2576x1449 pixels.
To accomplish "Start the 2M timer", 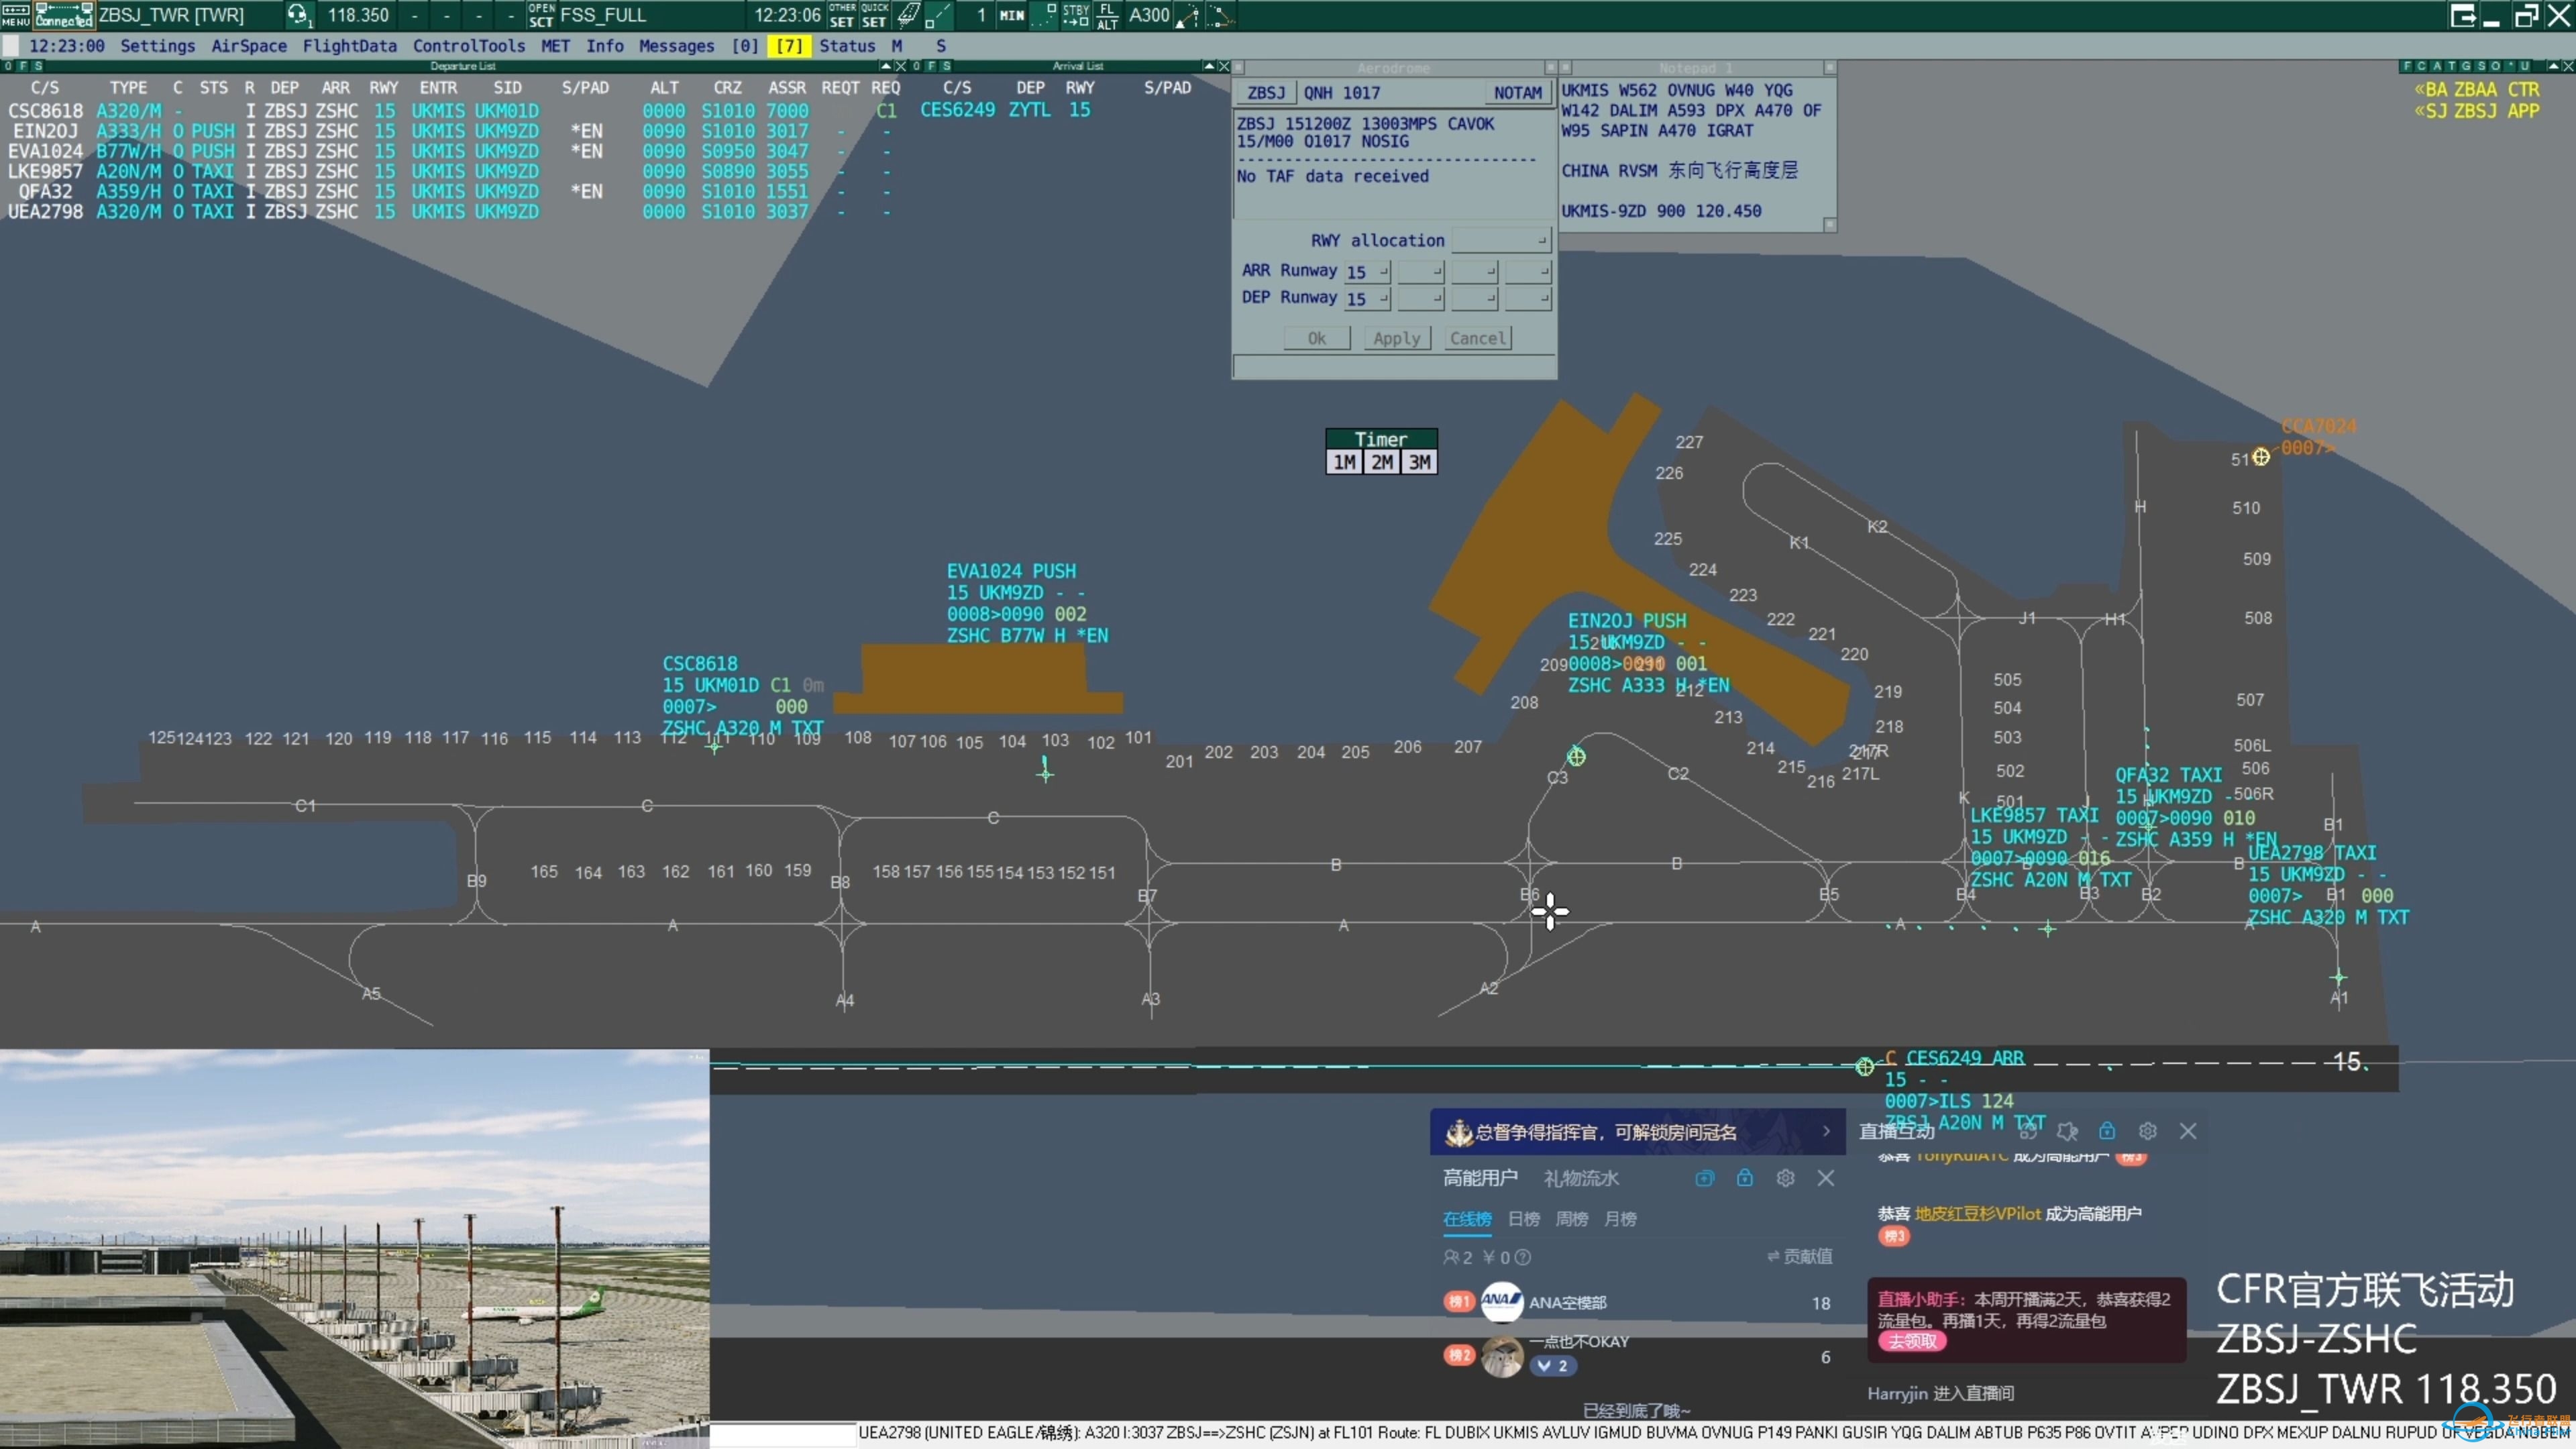I will click(x=1382, y=462).
